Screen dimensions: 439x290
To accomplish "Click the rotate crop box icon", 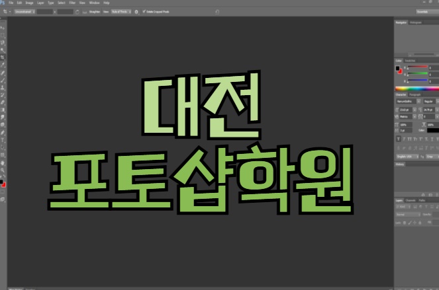I will (x=77, y=12).
